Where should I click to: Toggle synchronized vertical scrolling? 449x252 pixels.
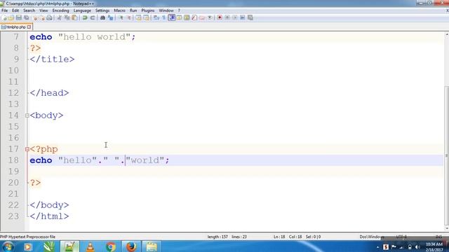pos(138,17)
